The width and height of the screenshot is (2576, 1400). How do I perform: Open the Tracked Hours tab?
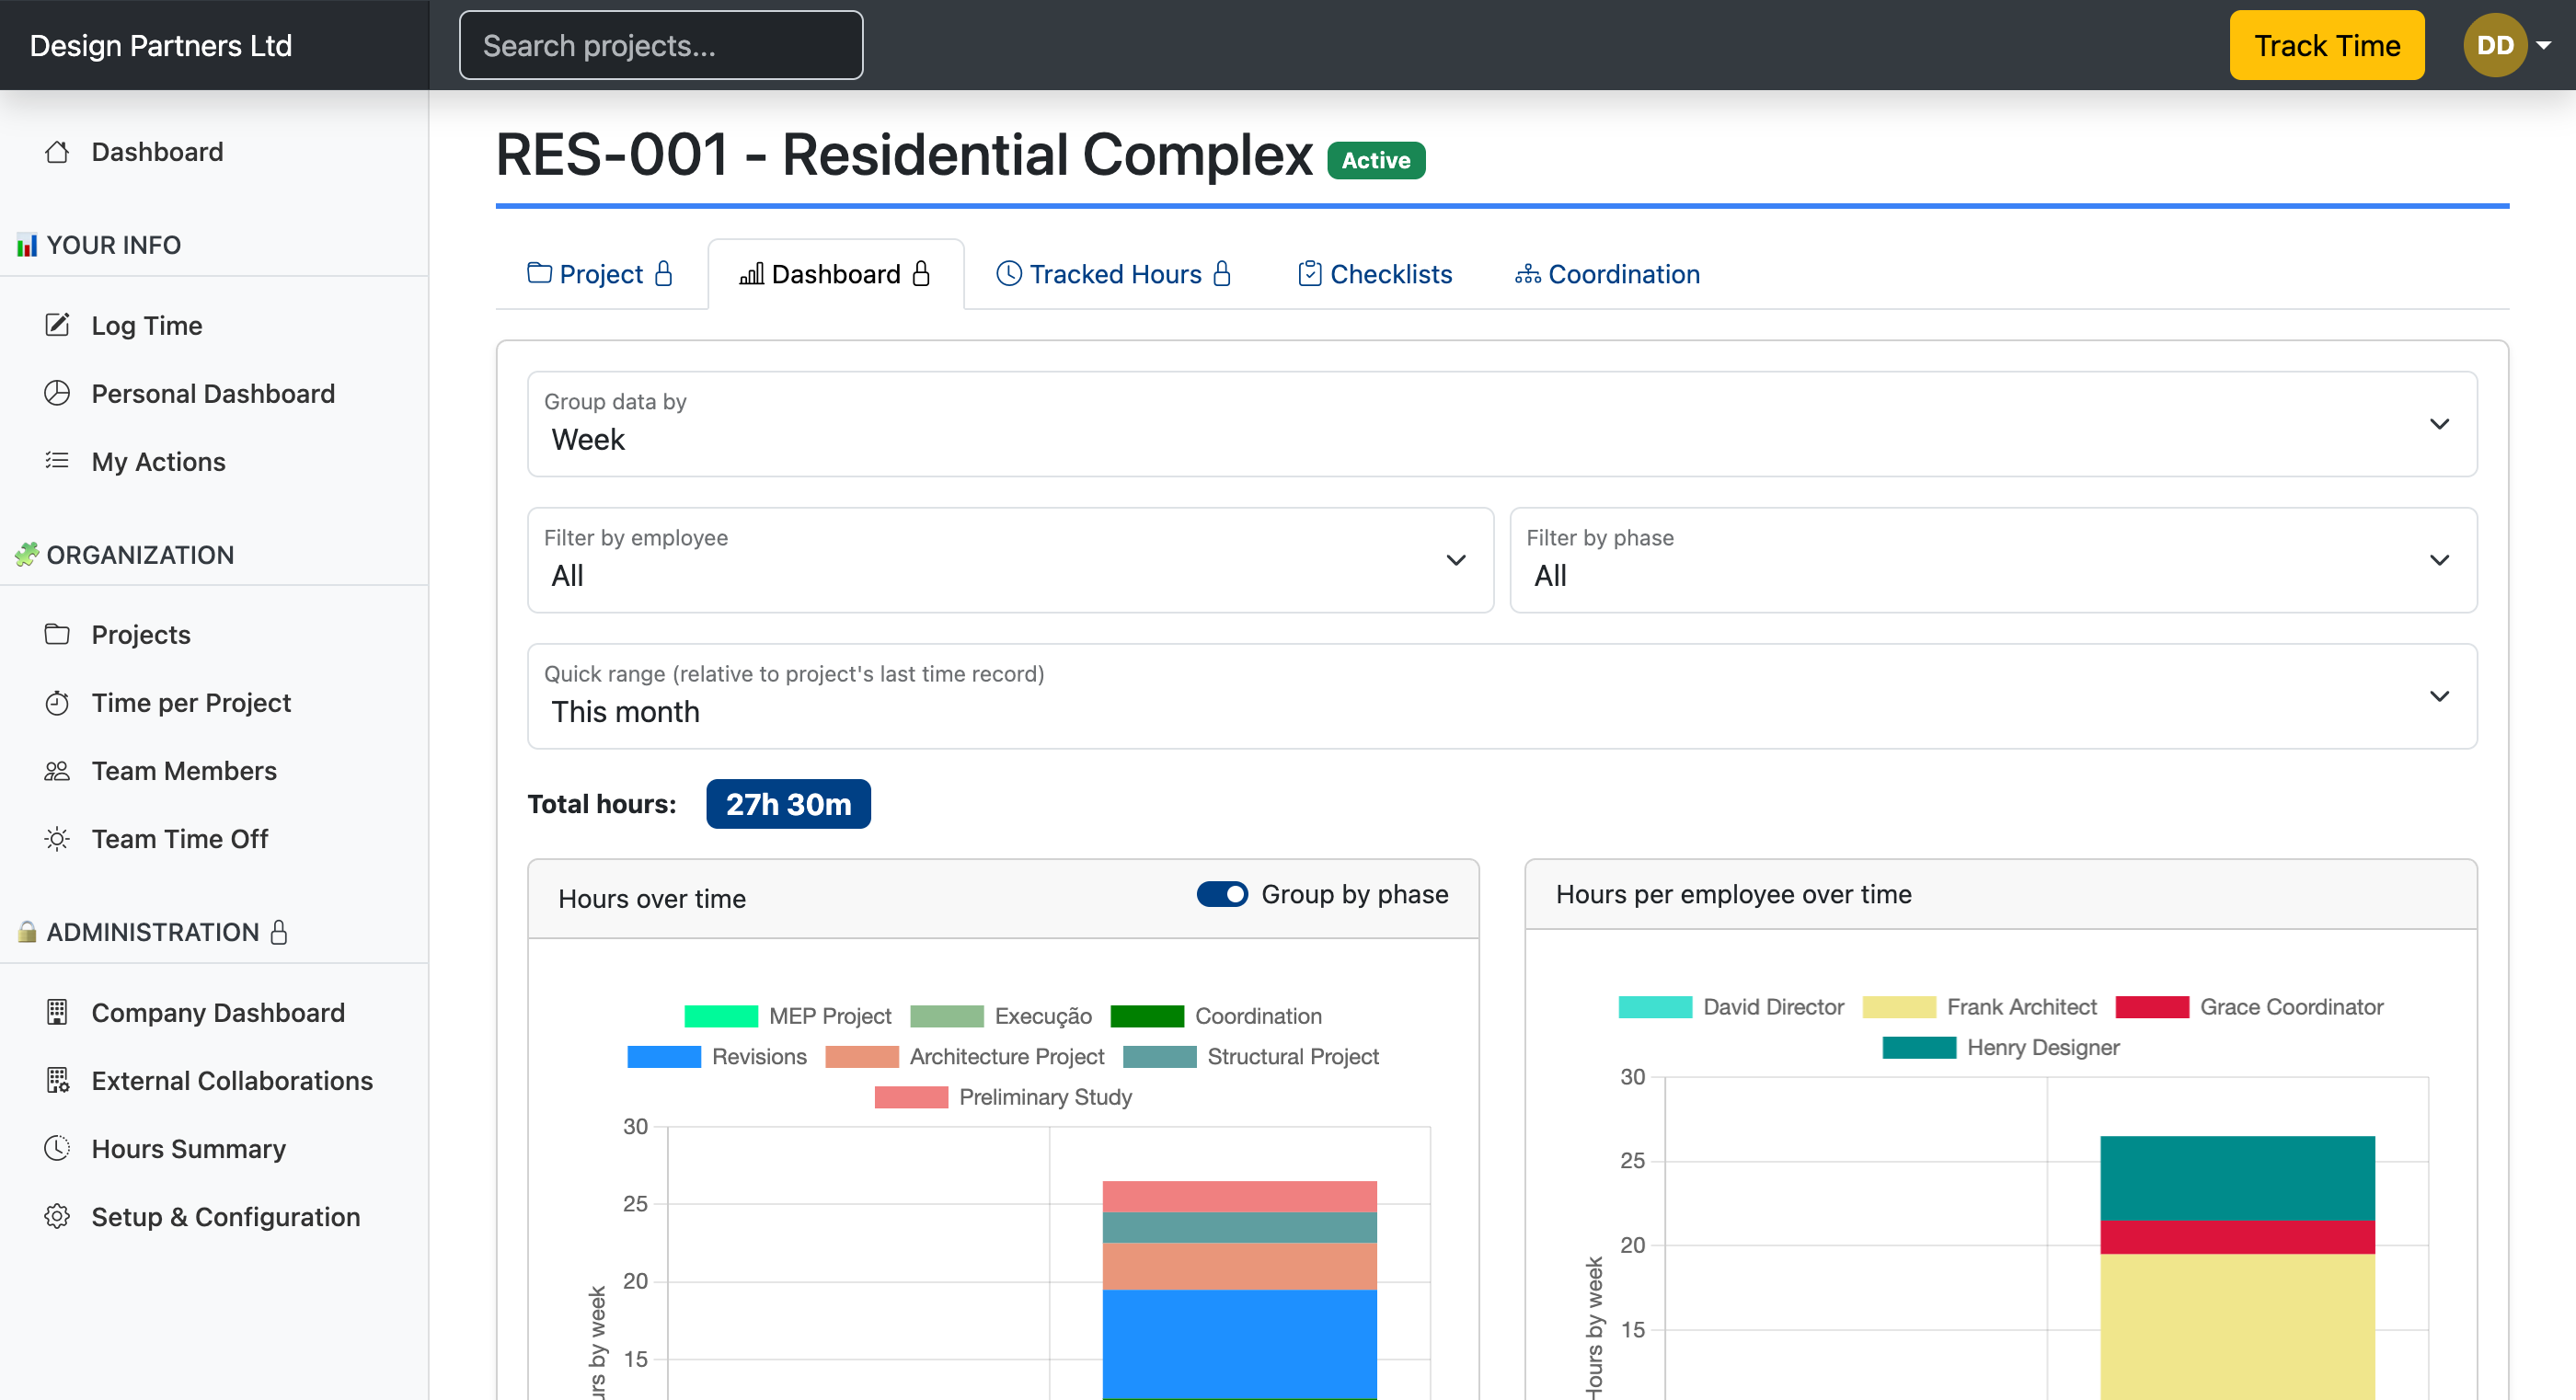1114,274
